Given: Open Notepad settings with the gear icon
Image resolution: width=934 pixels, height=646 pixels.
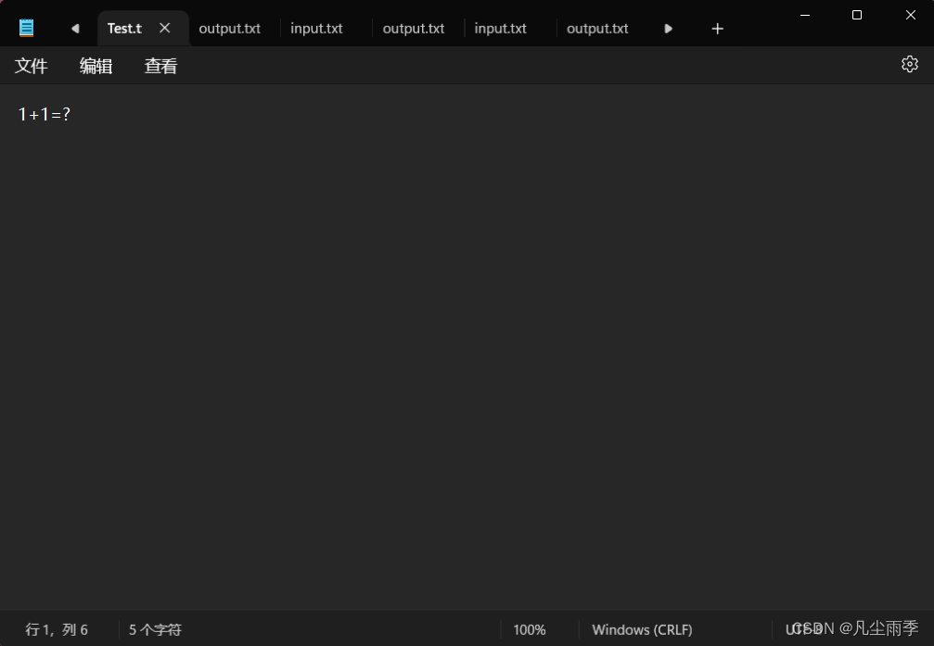Looking at the screenshot, I should [909, 64].
